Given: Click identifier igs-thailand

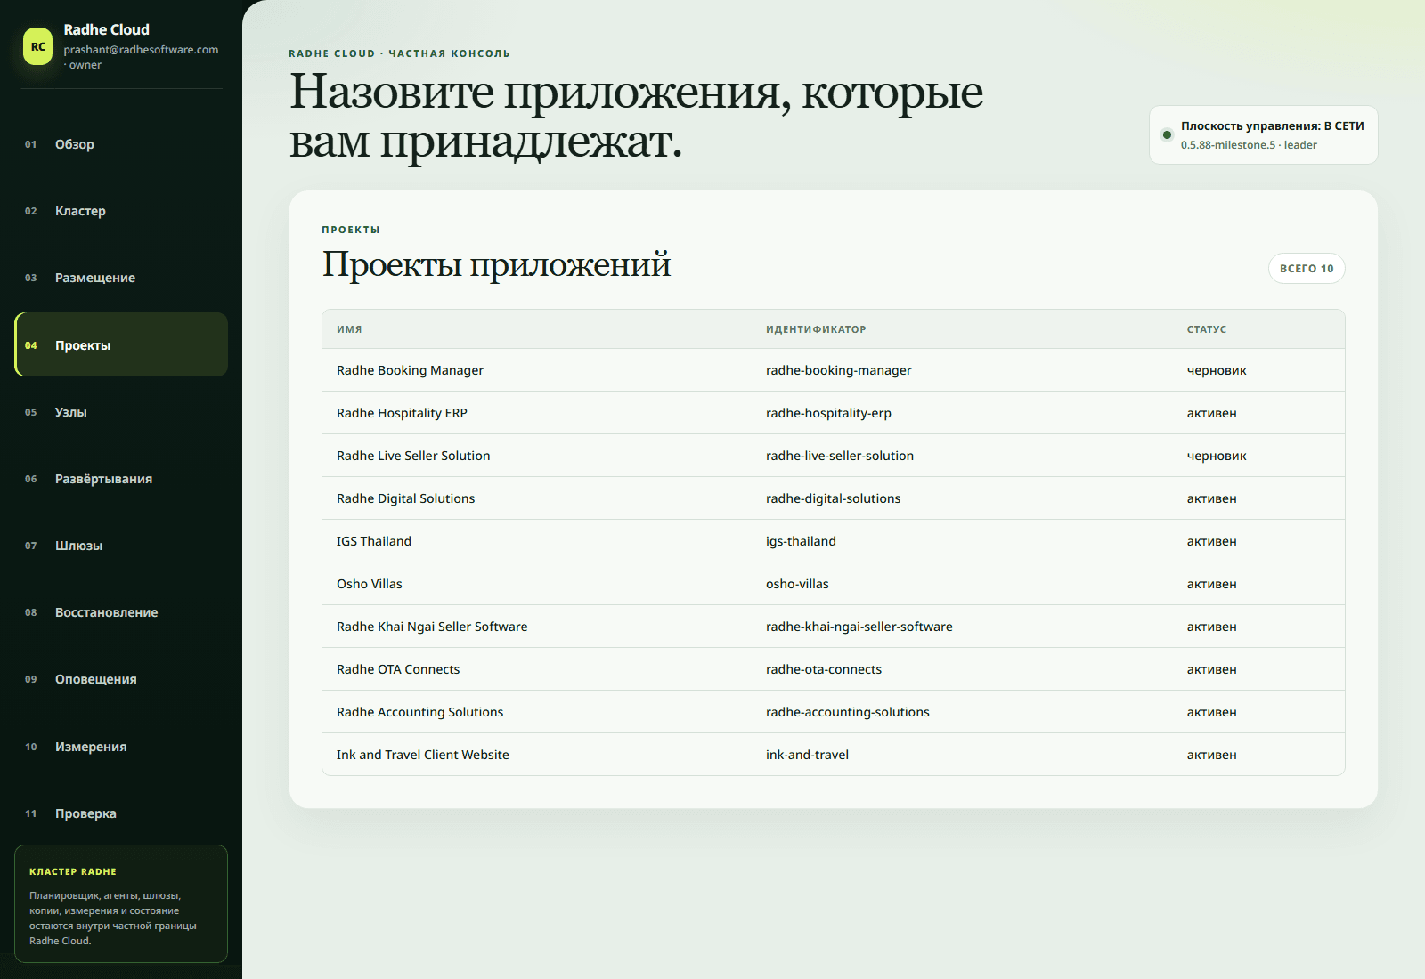Looking at the screenshot, I should click(801, 541).
